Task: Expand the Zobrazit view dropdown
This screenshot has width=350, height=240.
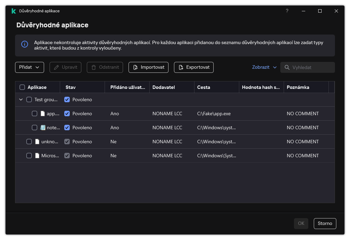Action: pos(264,67)
